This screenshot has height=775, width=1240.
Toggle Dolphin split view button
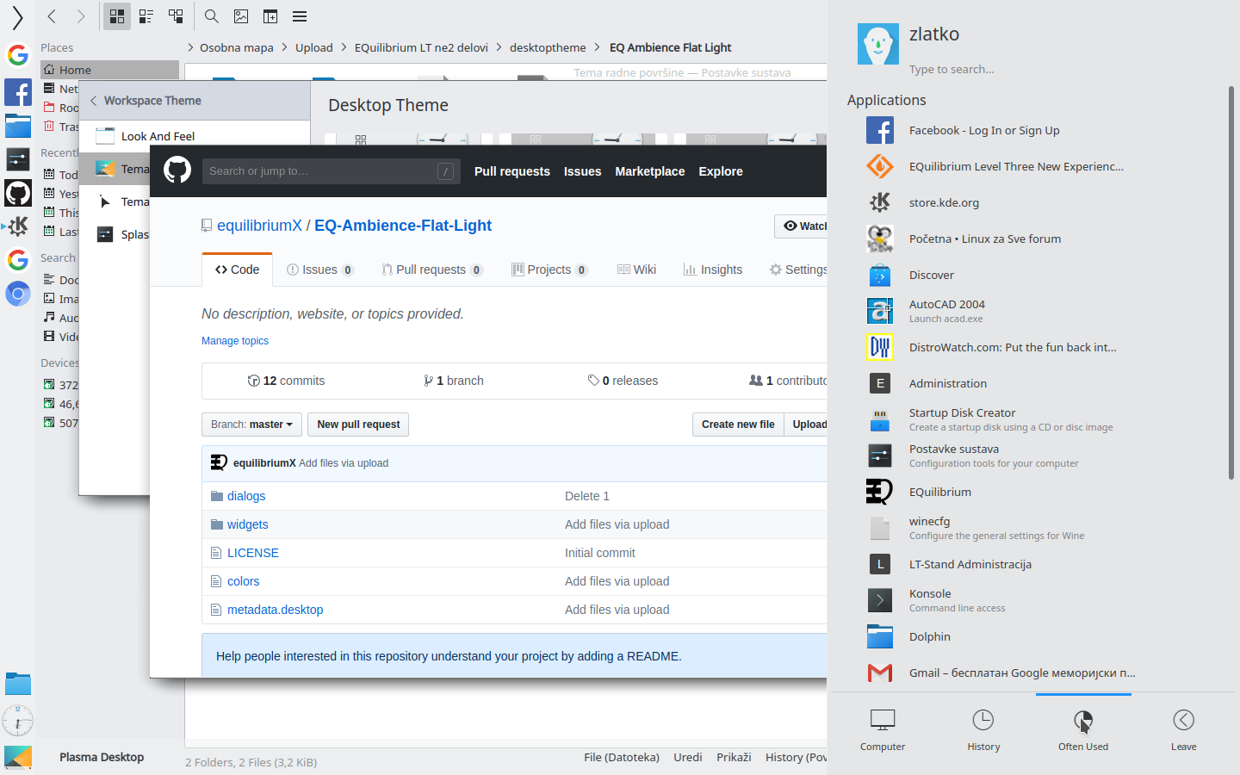pos(270,16)
